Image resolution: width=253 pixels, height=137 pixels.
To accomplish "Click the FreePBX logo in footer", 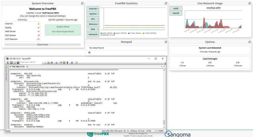I will [x=98, y=134].
